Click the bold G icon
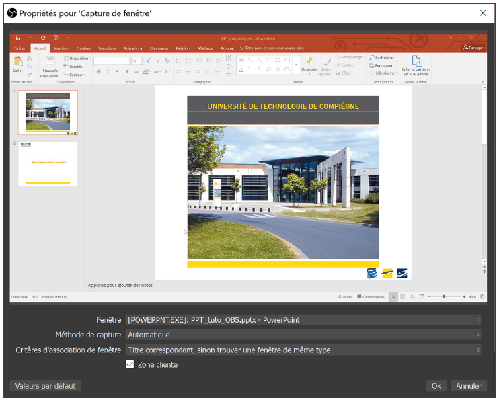The image size is (497, 400). (x=99, y=72)
